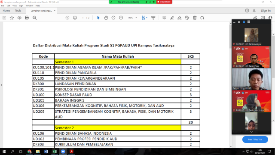Click the DK300 code cell

click(x=43, y=84)
